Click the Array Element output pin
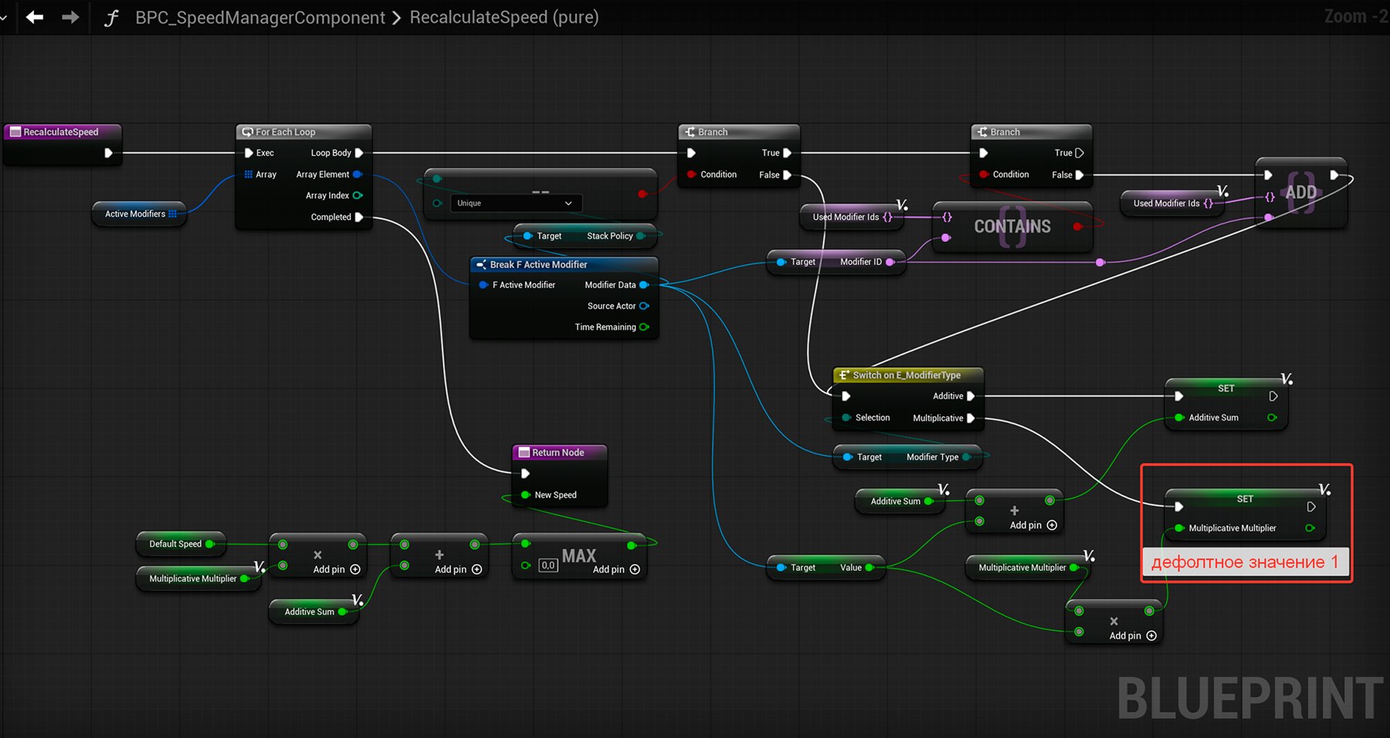1390x738 pixels. point(358,174)
